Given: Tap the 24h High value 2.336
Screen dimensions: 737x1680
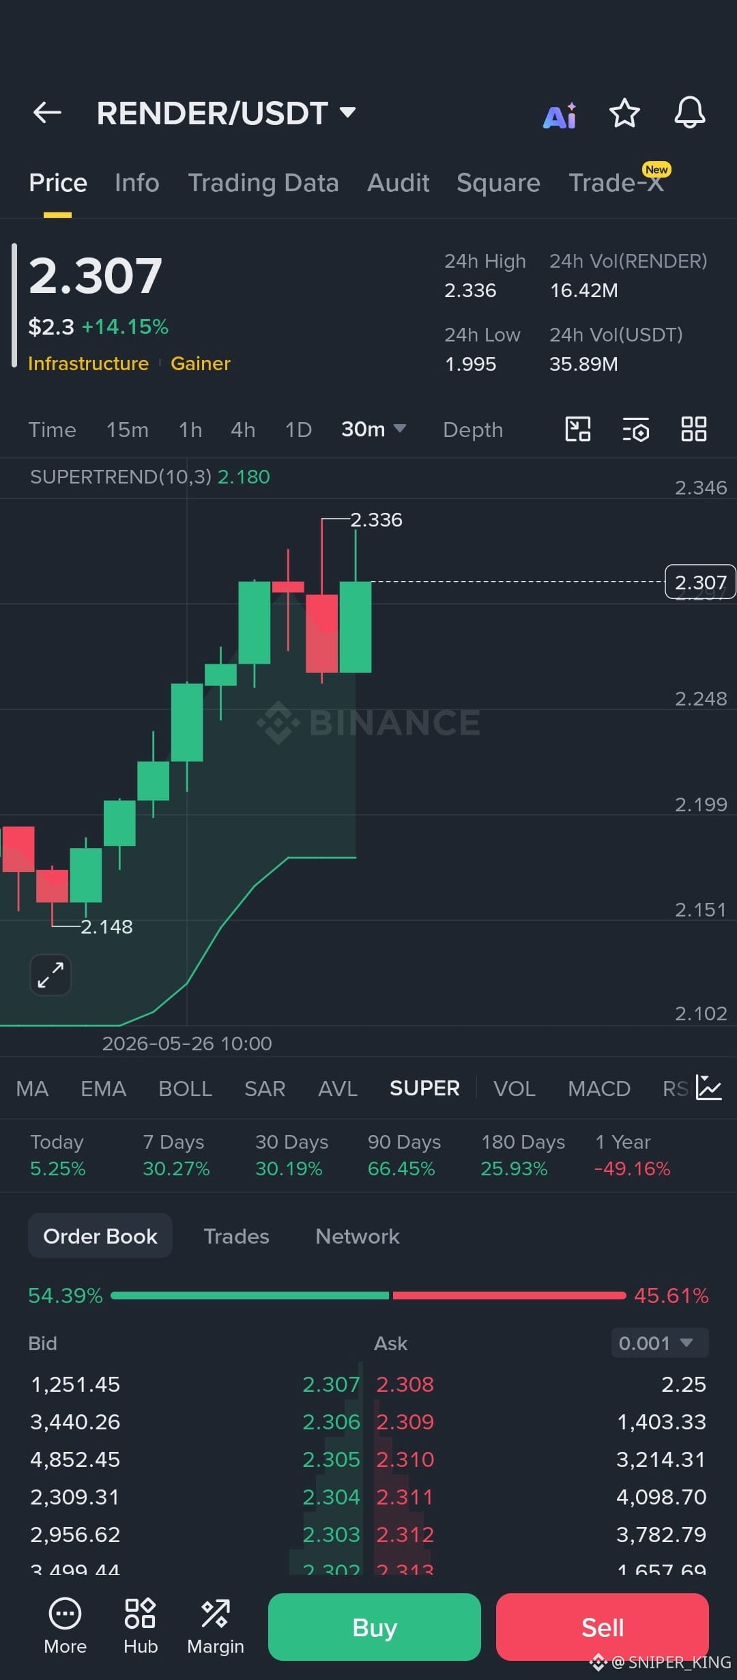Looking at the screenshot, I should click(470, 291).
